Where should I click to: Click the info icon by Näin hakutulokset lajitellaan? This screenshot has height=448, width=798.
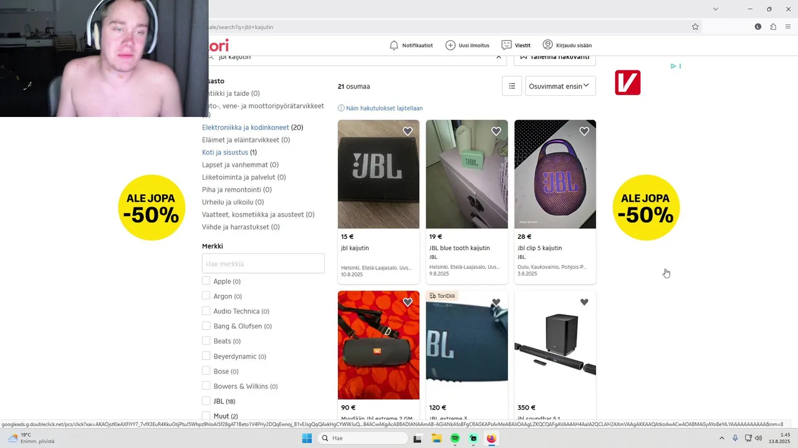[x=341, y=108]
